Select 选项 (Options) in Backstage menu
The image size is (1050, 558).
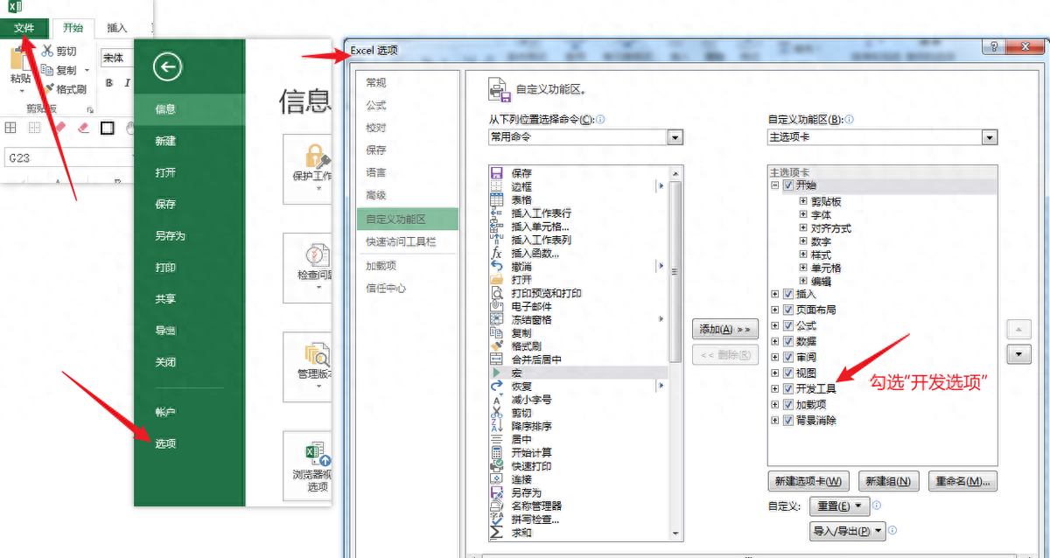[x=165, y=443]
